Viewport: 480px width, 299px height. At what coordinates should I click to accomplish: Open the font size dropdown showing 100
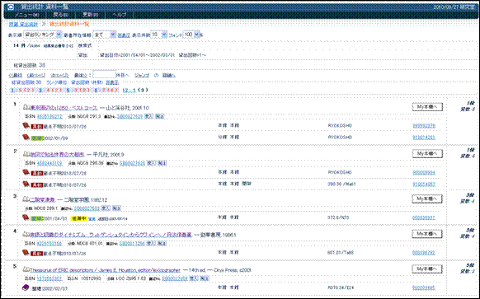click(x=191, y=35)
